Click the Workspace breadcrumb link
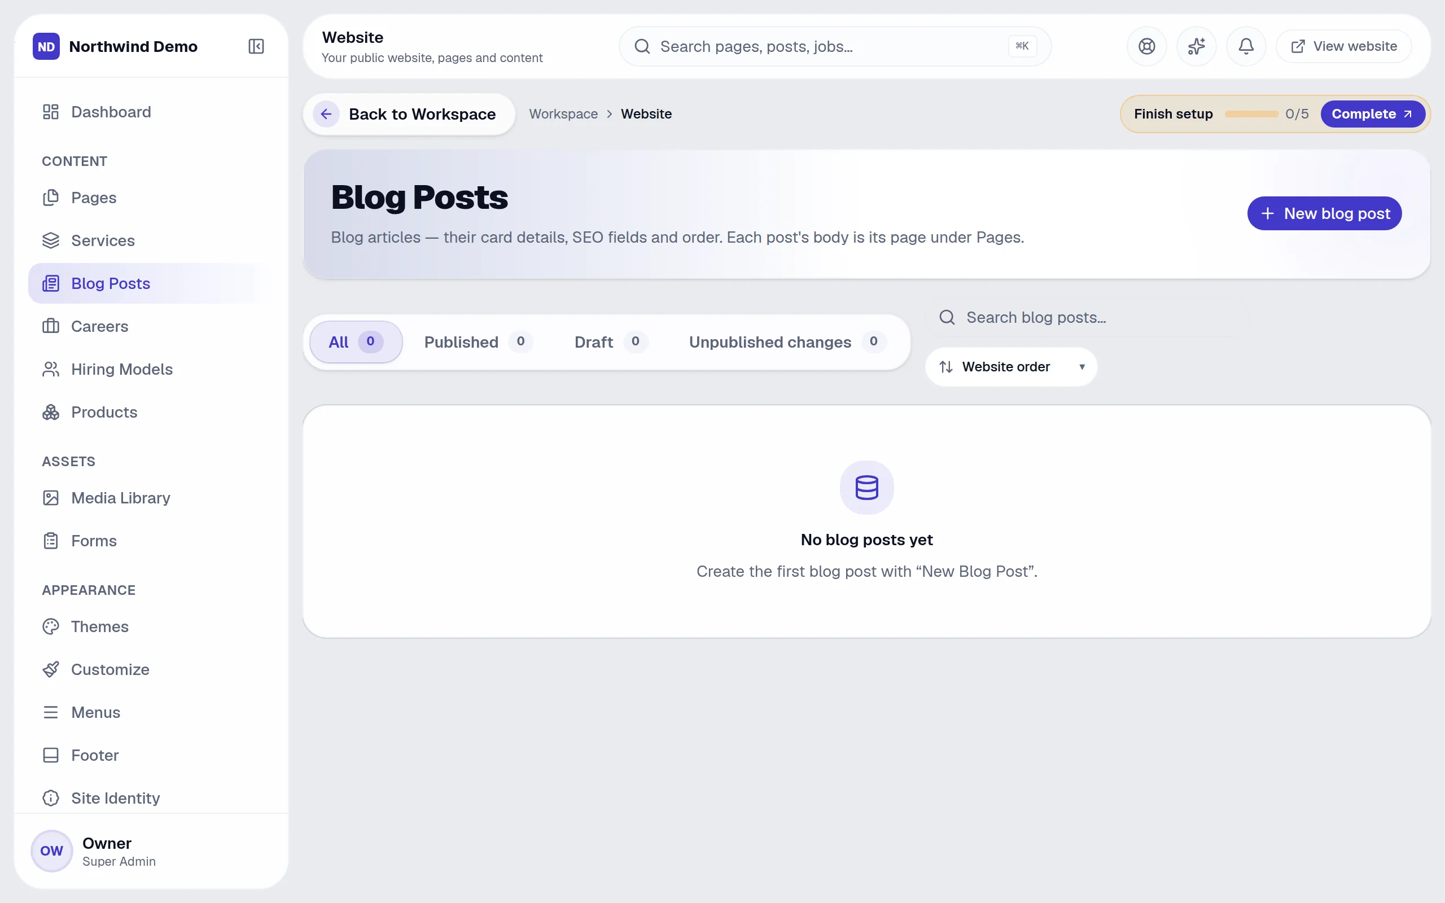1445x903 pixels. pyautogui.click(x=563, y=114)
